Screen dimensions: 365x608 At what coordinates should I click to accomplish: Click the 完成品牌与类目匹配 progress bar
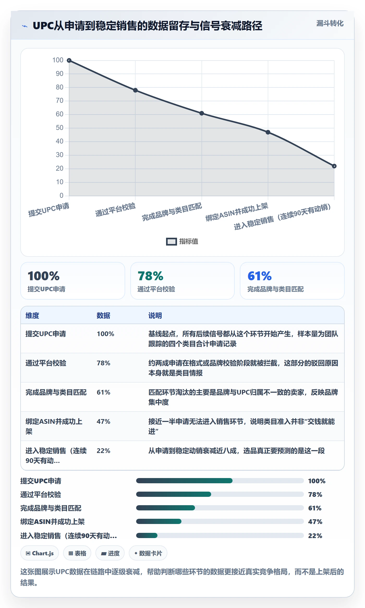(220, 508)
